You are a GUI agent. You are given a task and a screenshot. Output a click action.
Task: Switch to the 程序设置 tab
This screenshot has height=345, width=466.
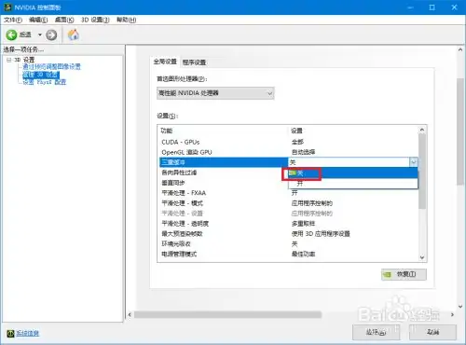pyautogui.click(x=194, y=62)
